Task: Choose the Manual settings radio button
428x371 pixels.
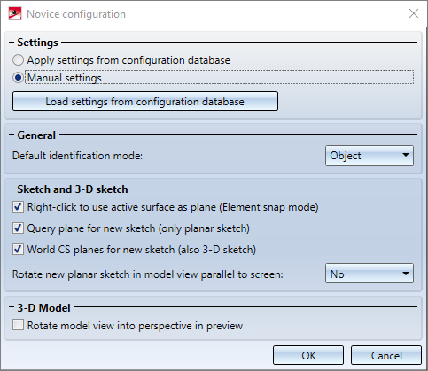Action: (x=18, y=78)
